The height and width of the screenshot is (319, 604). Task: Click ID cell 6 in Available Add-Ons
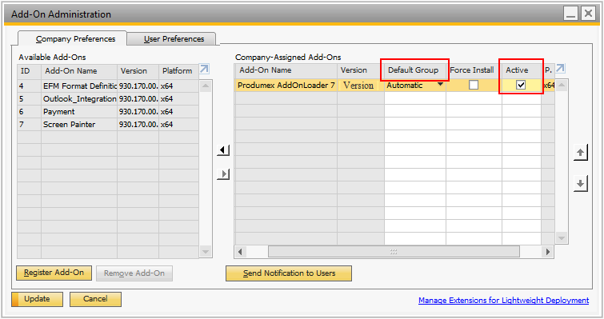click(30, 112)
